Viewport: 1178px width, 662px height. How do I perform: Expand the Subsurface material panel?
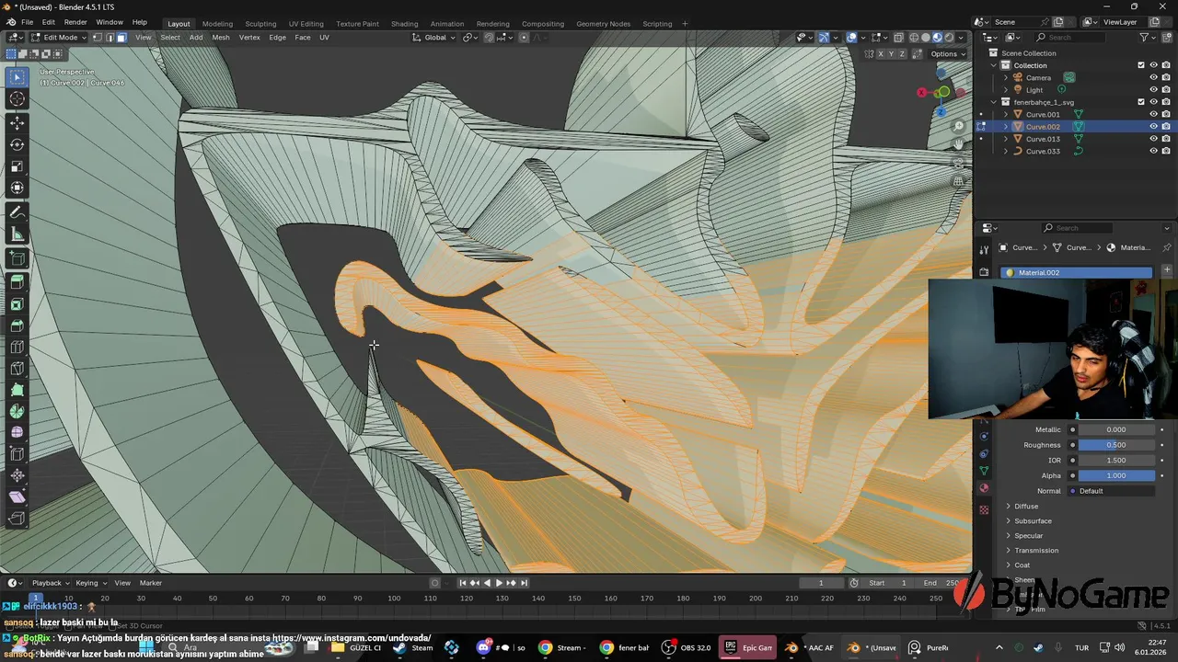click(1009, 521)
